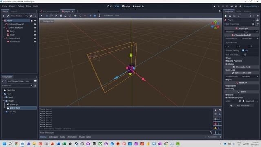Click the open script icon on Player node
This screenshot has width=261, height=147.
pyautogui.click(x=32, y=21)
